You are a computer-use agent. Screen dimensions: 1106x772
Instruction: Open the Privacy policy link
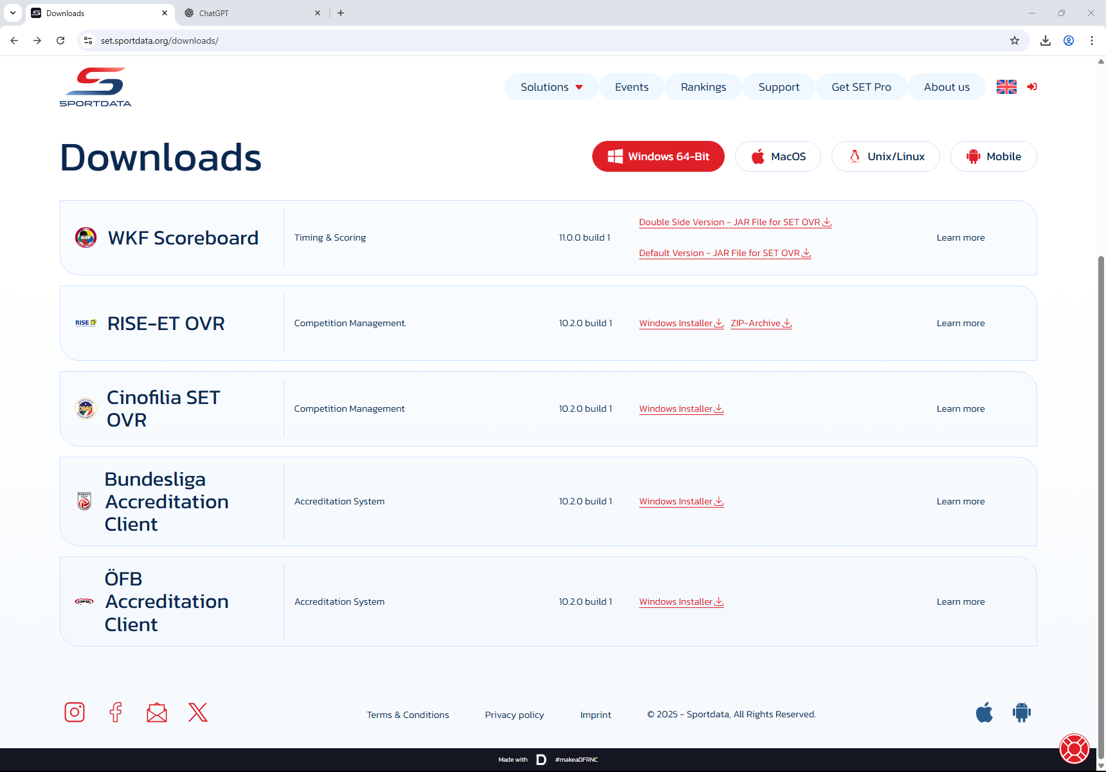point(514,715)
